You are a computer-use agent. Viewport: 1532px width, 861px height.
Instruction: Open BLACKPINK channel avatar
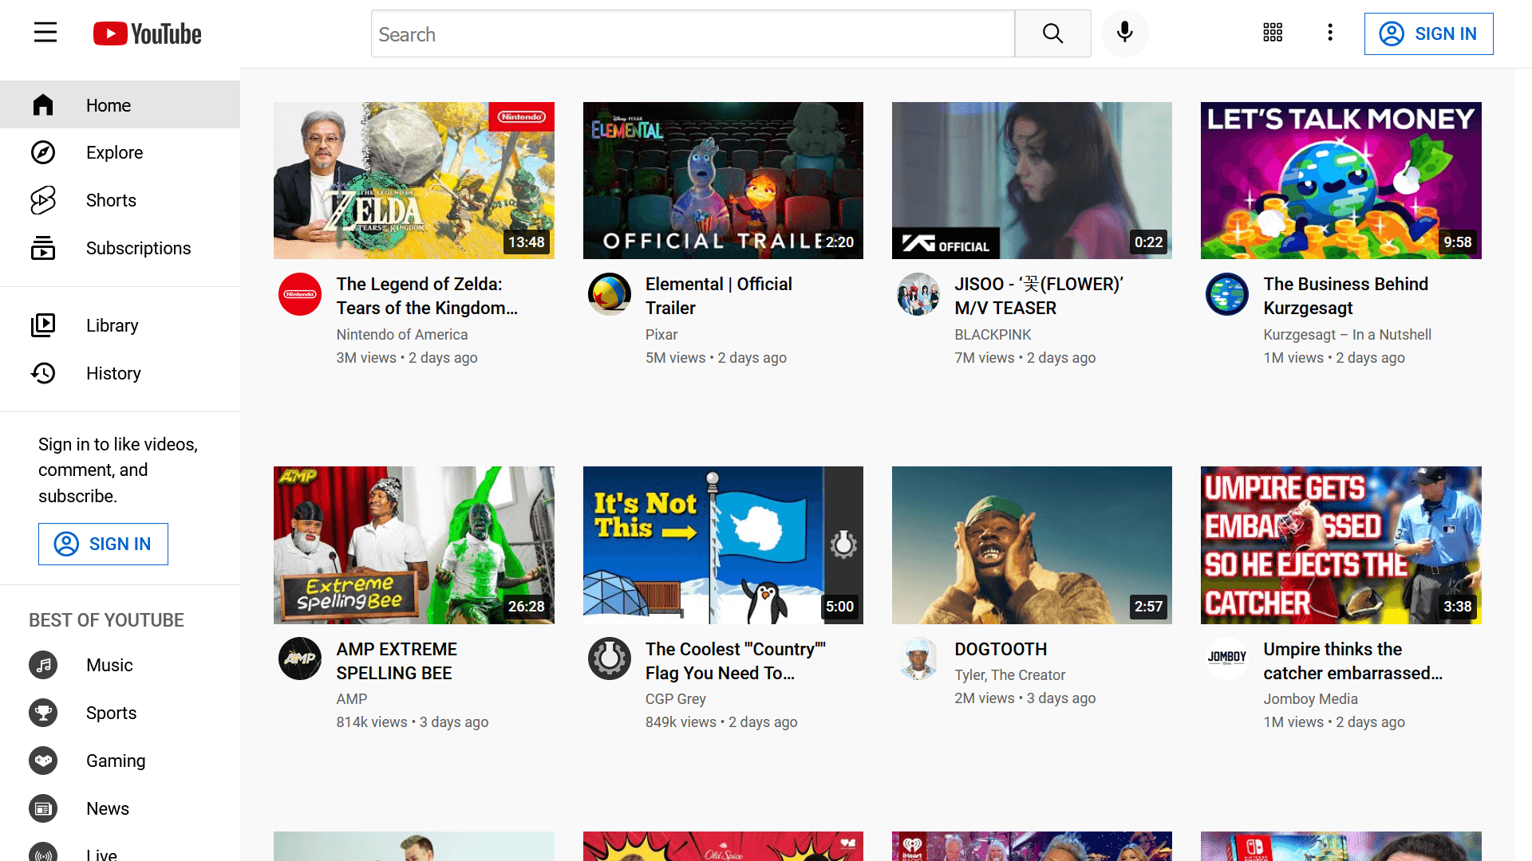point(918,294)
